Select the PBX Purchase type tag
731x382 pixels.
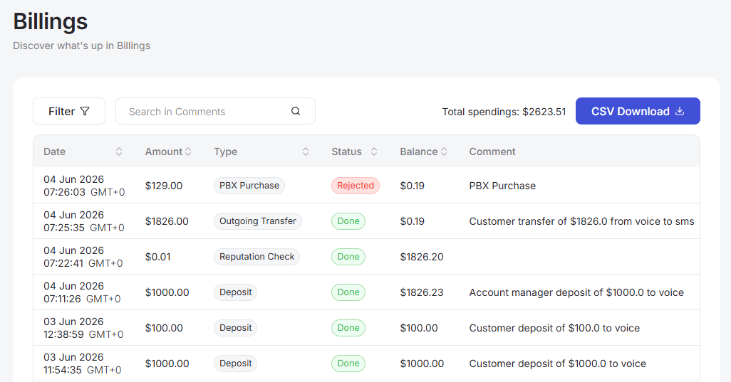point(249,186)
